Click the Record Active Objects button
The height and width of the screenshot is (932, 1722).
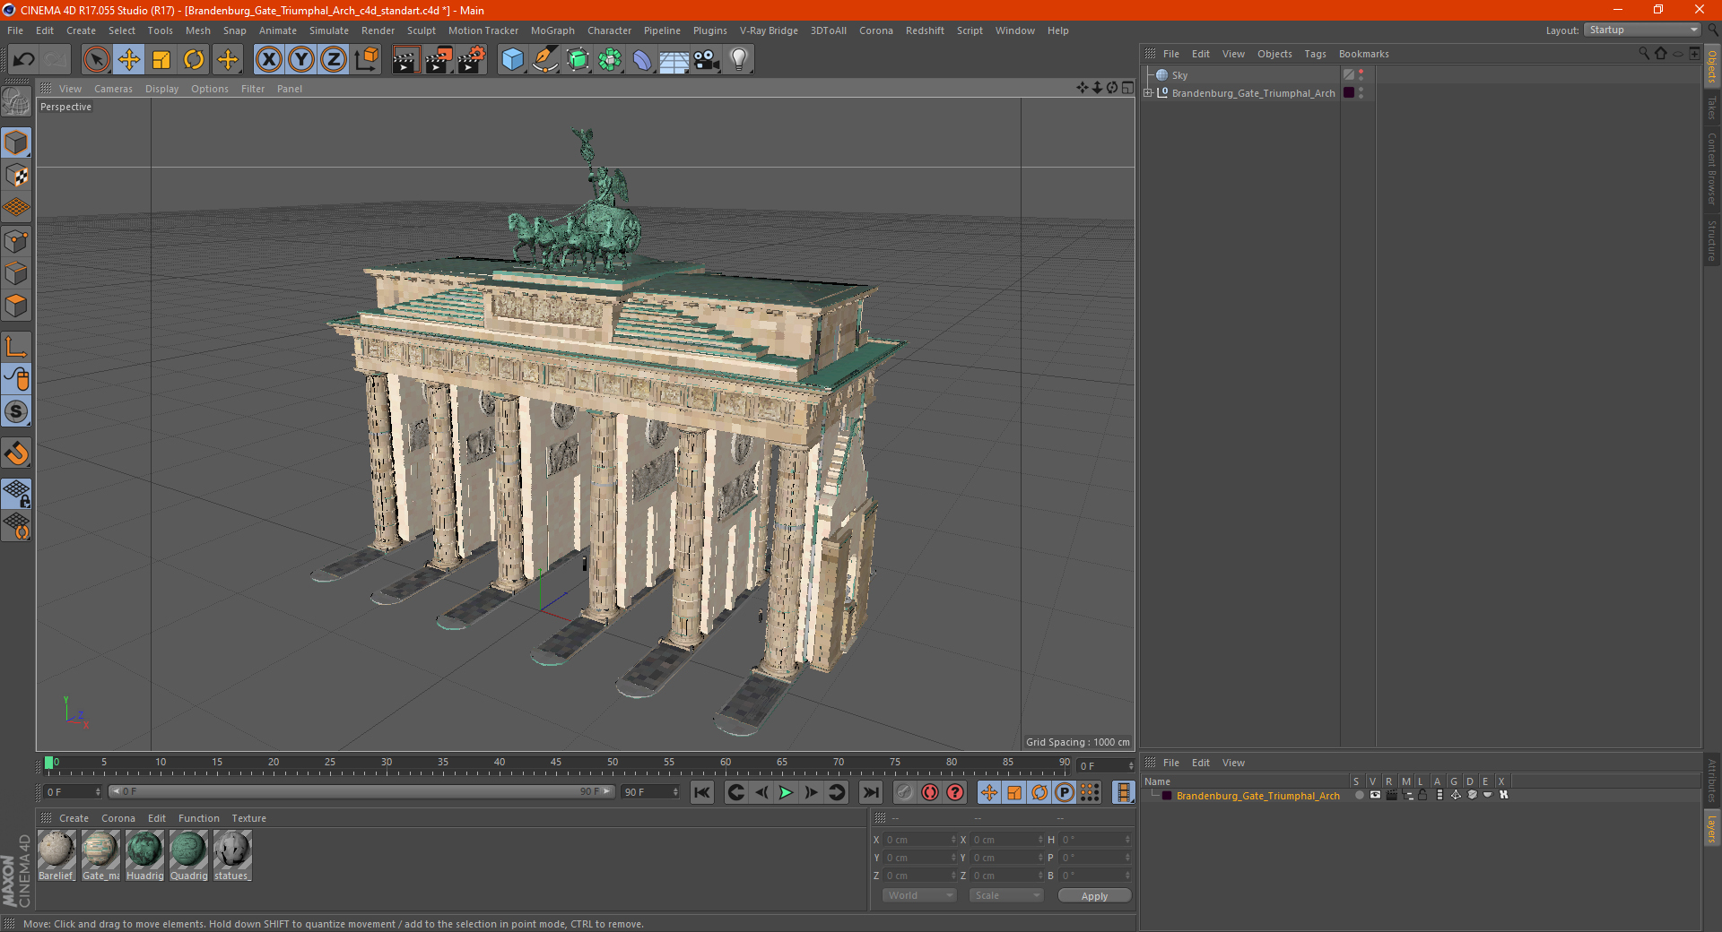(904, 792)
